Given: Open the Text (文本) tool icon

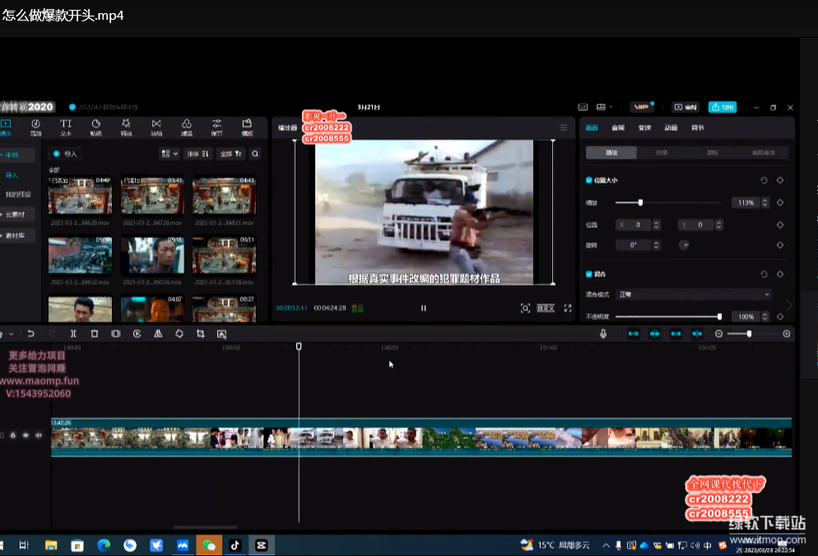Looking at the screenshot, I should pyautogui.click(x=66, y=127).
